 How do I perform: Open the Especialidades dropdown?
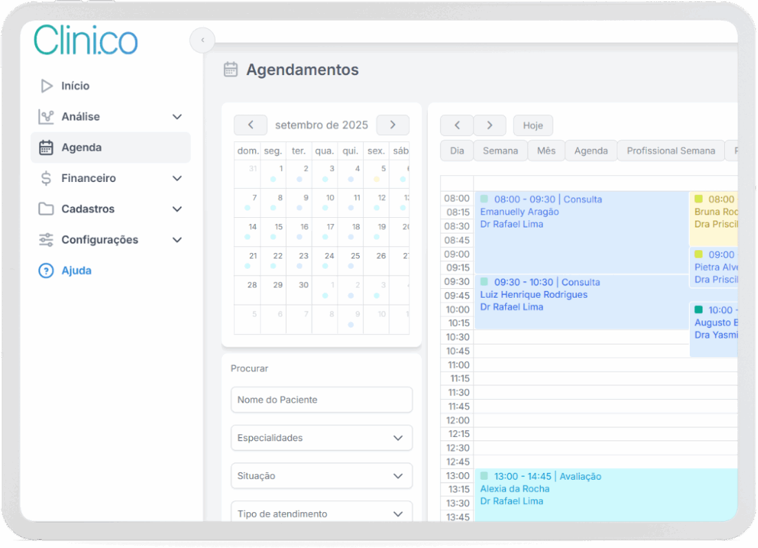(321, 438)
